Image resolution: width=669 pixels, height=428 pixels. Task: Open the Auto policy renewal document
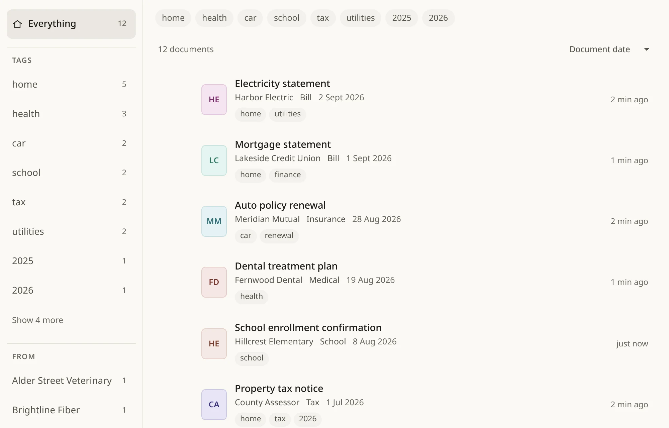280,205
